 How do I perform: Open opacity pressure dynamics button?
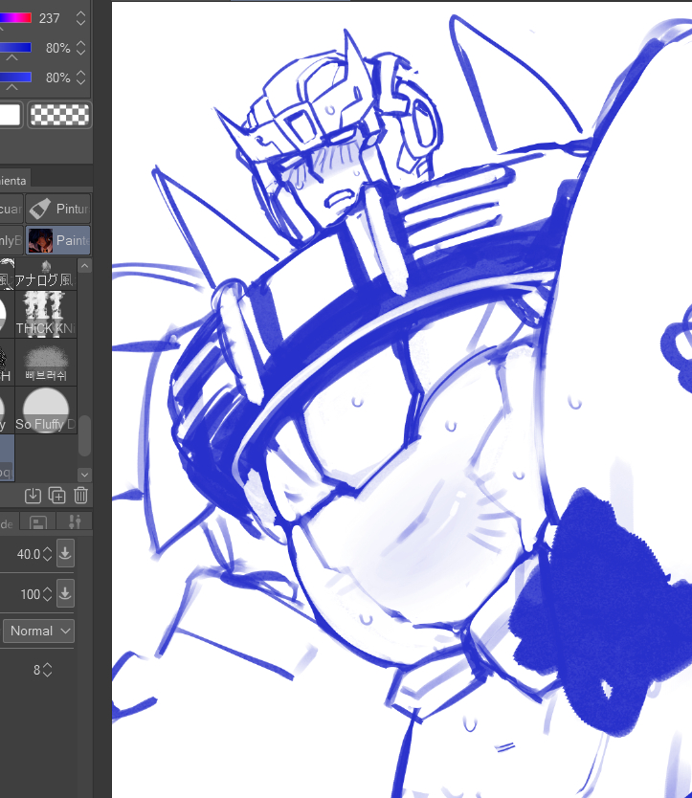click(65, 594)
